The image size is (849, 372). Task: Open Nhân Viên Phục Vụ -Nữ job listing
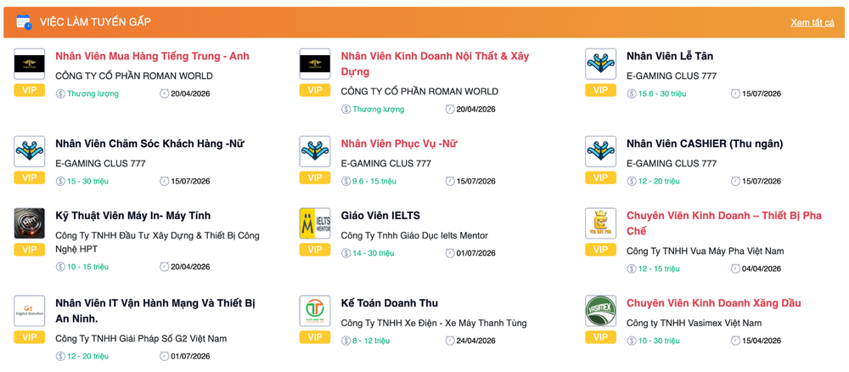(x=399, y=144)
